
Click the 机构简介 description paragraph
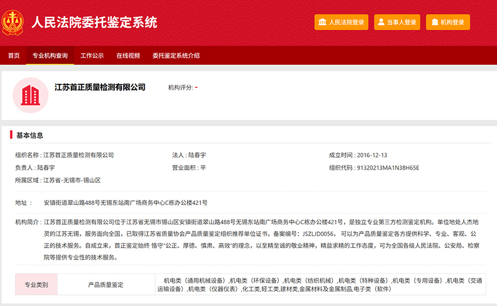262,239
